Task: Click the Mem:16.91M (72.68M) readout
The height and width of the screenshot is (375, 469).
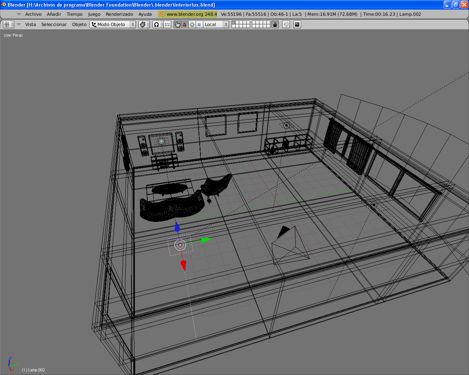Action: pyautogui.click(x=332, y=14)
